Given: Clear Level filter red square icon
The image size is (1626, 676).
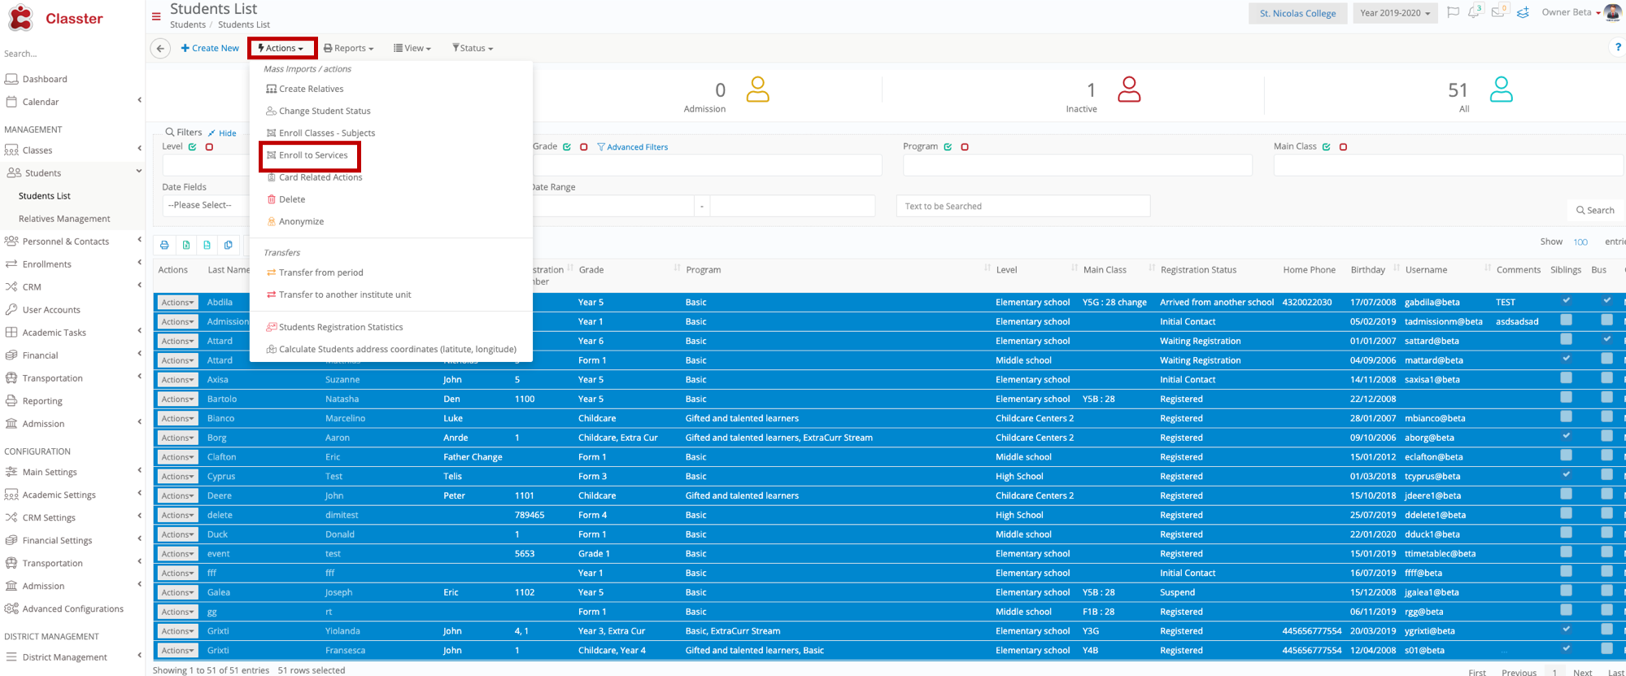Looking at the screenshot, I should pos(209,147).
